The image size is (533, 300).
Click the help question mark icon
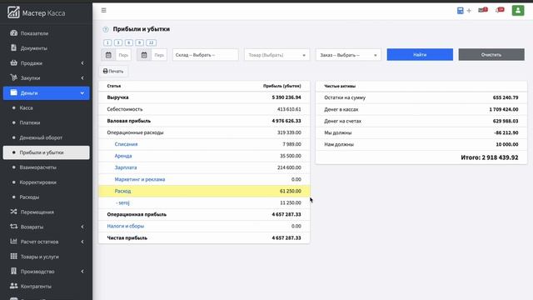pyautogui.click(x=106, y=30)
